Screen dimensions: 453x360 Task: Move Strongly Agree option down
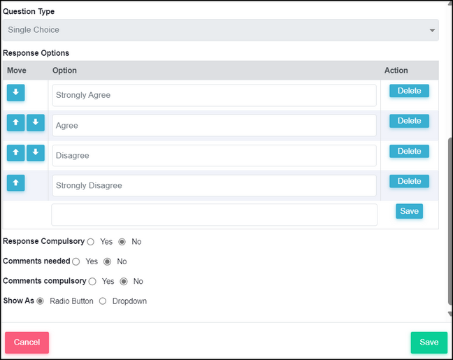point(16,92)
